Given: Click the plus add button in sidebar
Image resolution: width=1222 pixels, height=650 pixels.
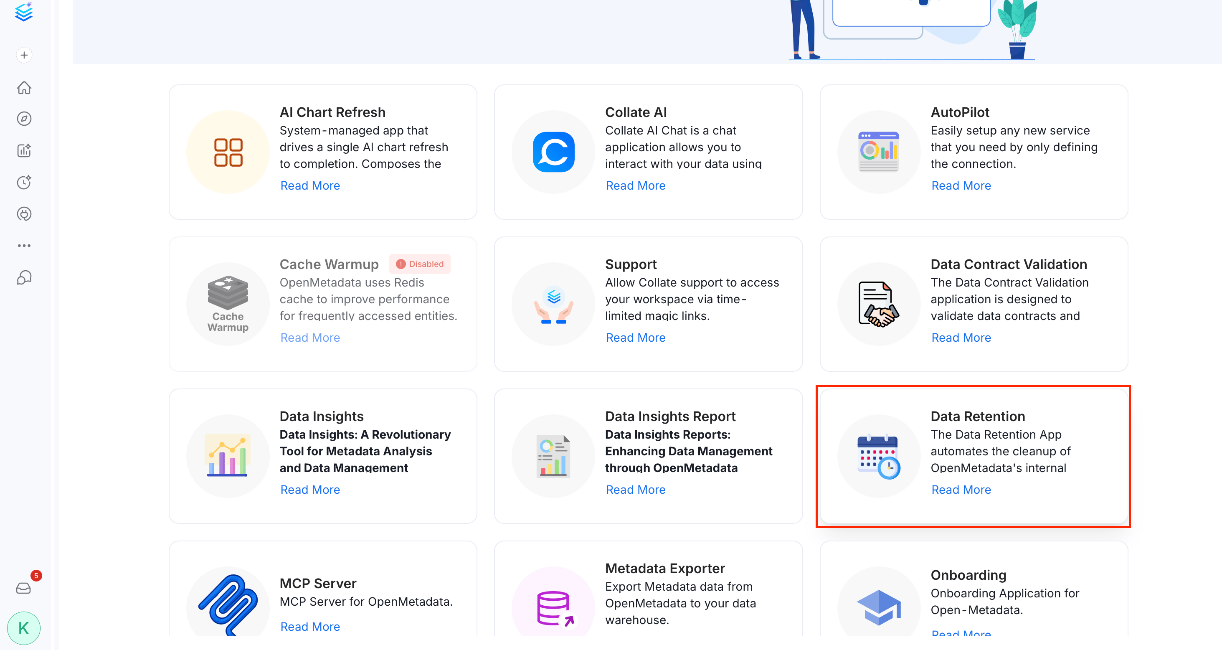Looking at the screenshot, I should tap(24, 55).
